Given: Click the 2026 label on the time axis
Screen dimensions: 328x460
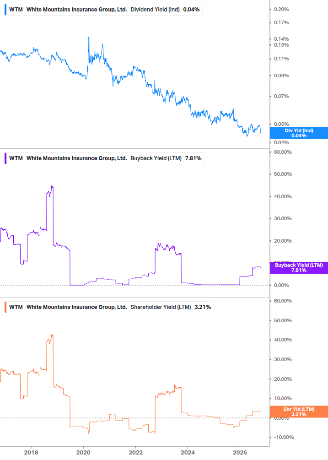Looking at the screenshot, I should coord(240,453).
